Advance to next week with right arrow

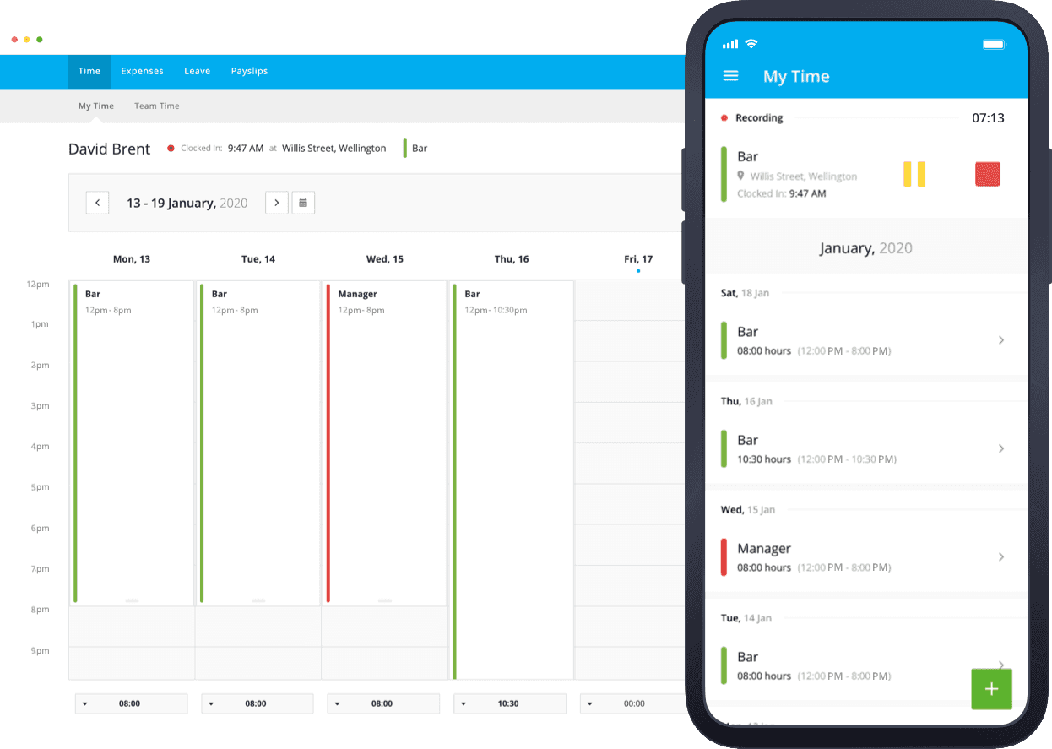click(277, 203)
